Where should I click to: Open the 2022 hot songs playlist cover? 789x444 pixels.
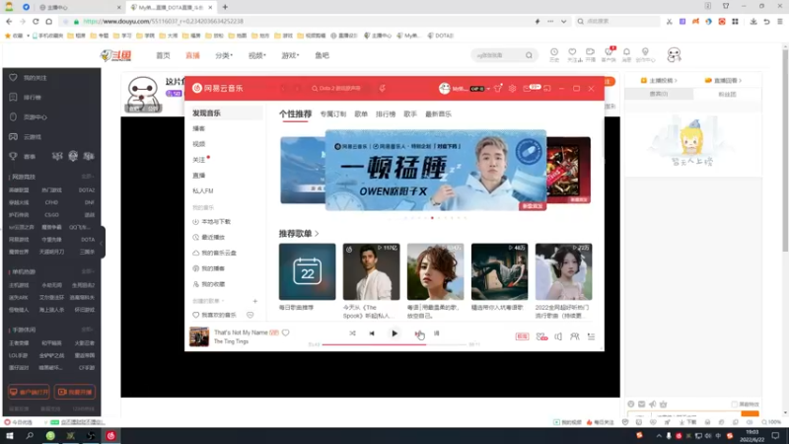point(563,272)
